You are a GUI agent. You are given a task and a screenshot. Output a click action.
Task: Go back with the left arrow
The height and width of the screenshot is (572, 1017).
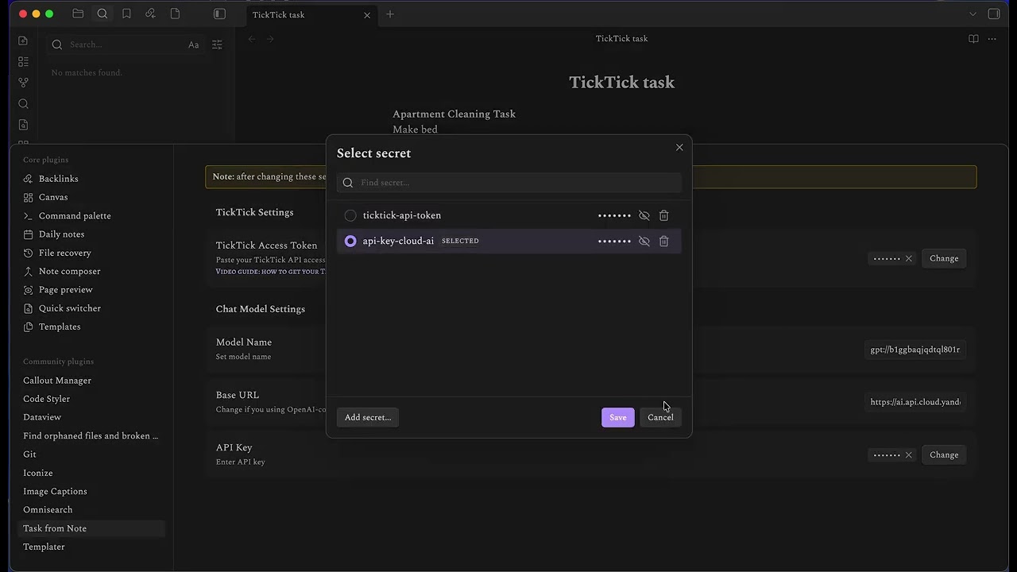(252, 38)
